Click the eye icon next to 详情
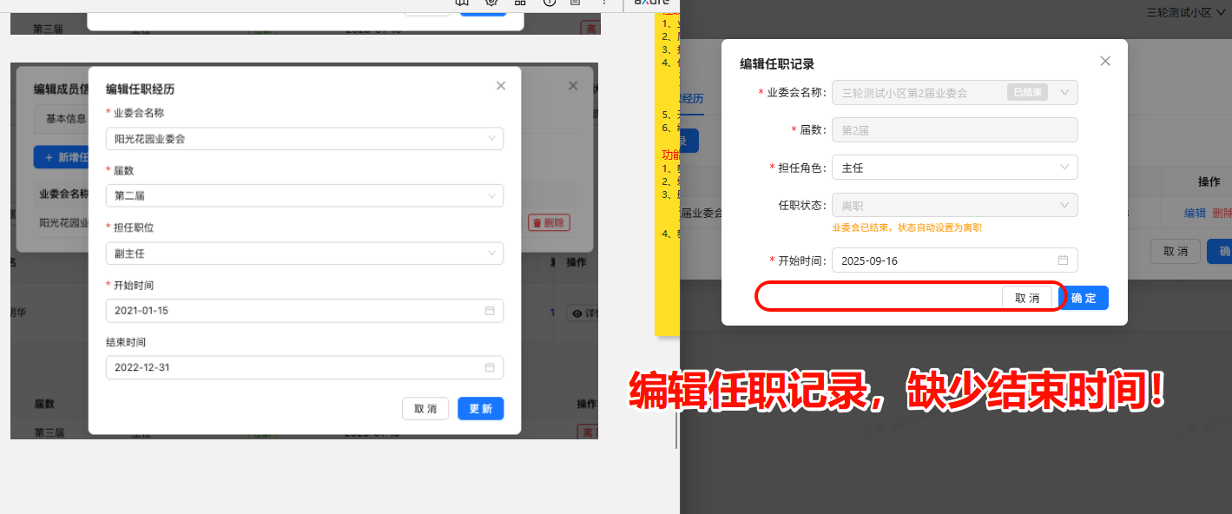This screenshot has height=514, width=1232. pos(576,313)
